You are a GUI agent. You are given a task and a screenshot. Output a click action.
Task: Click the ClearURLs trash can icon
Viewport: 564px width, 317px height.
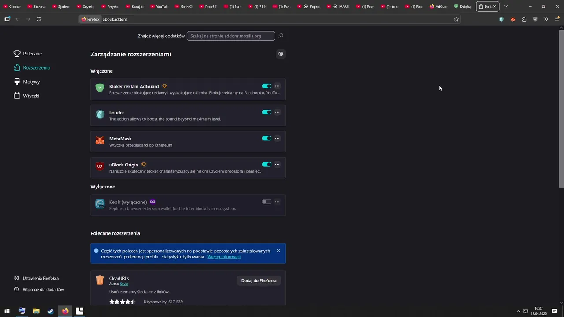[x=100, y=280]
